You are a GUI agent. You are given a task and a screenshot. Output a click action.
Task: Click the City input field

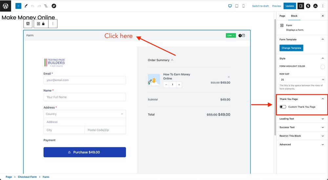pyautogui.click(x=64, y=130)
